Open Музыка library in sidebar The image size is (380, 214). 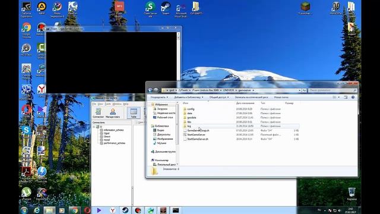pos(160,143)
